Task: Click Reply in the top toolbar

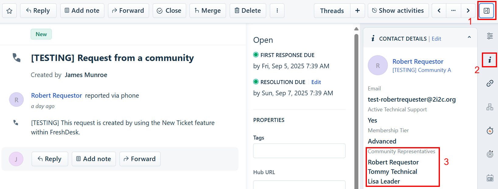Action: click(x=38, y=11)
